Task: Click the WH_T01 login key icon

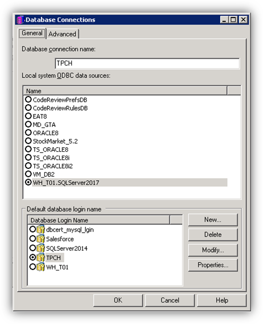Action: pos(41,267)
